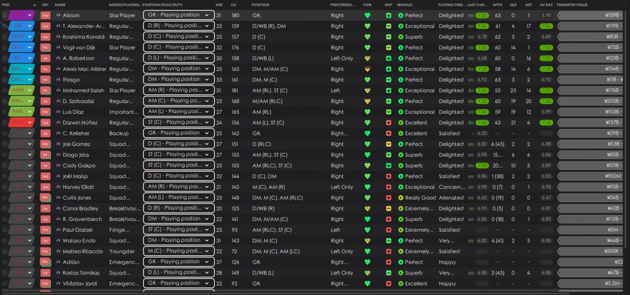Click Alisson's Hol info badge
630x295 pixels.
(45, 15)
